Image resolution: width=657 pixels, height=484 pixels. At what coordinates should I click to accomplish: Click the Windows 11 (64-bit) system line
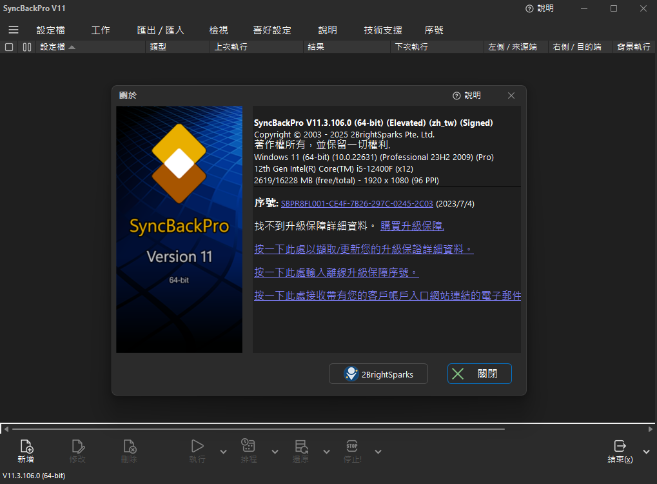click(374, 157)
